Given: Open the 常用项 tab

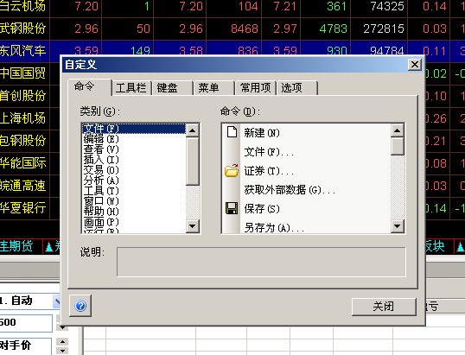Looking at the screenshot, I should (x=255, y=88).
